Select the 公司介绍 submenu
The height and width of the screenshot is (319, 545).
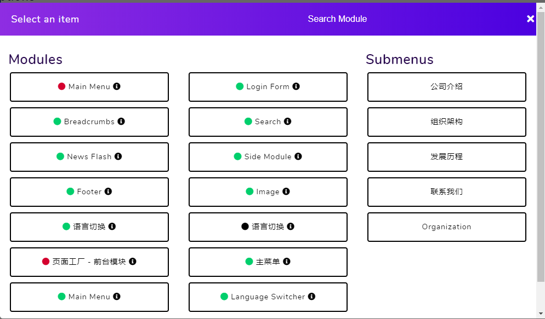[x=446, y=86]
